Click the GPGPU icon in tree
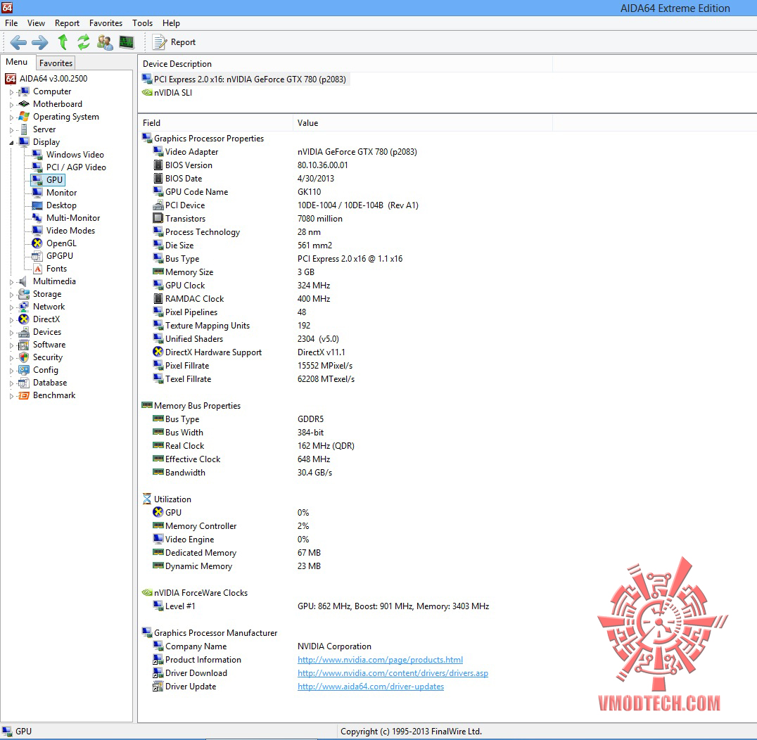The height and width of the screenshot is (740, 757). (37, 256)
